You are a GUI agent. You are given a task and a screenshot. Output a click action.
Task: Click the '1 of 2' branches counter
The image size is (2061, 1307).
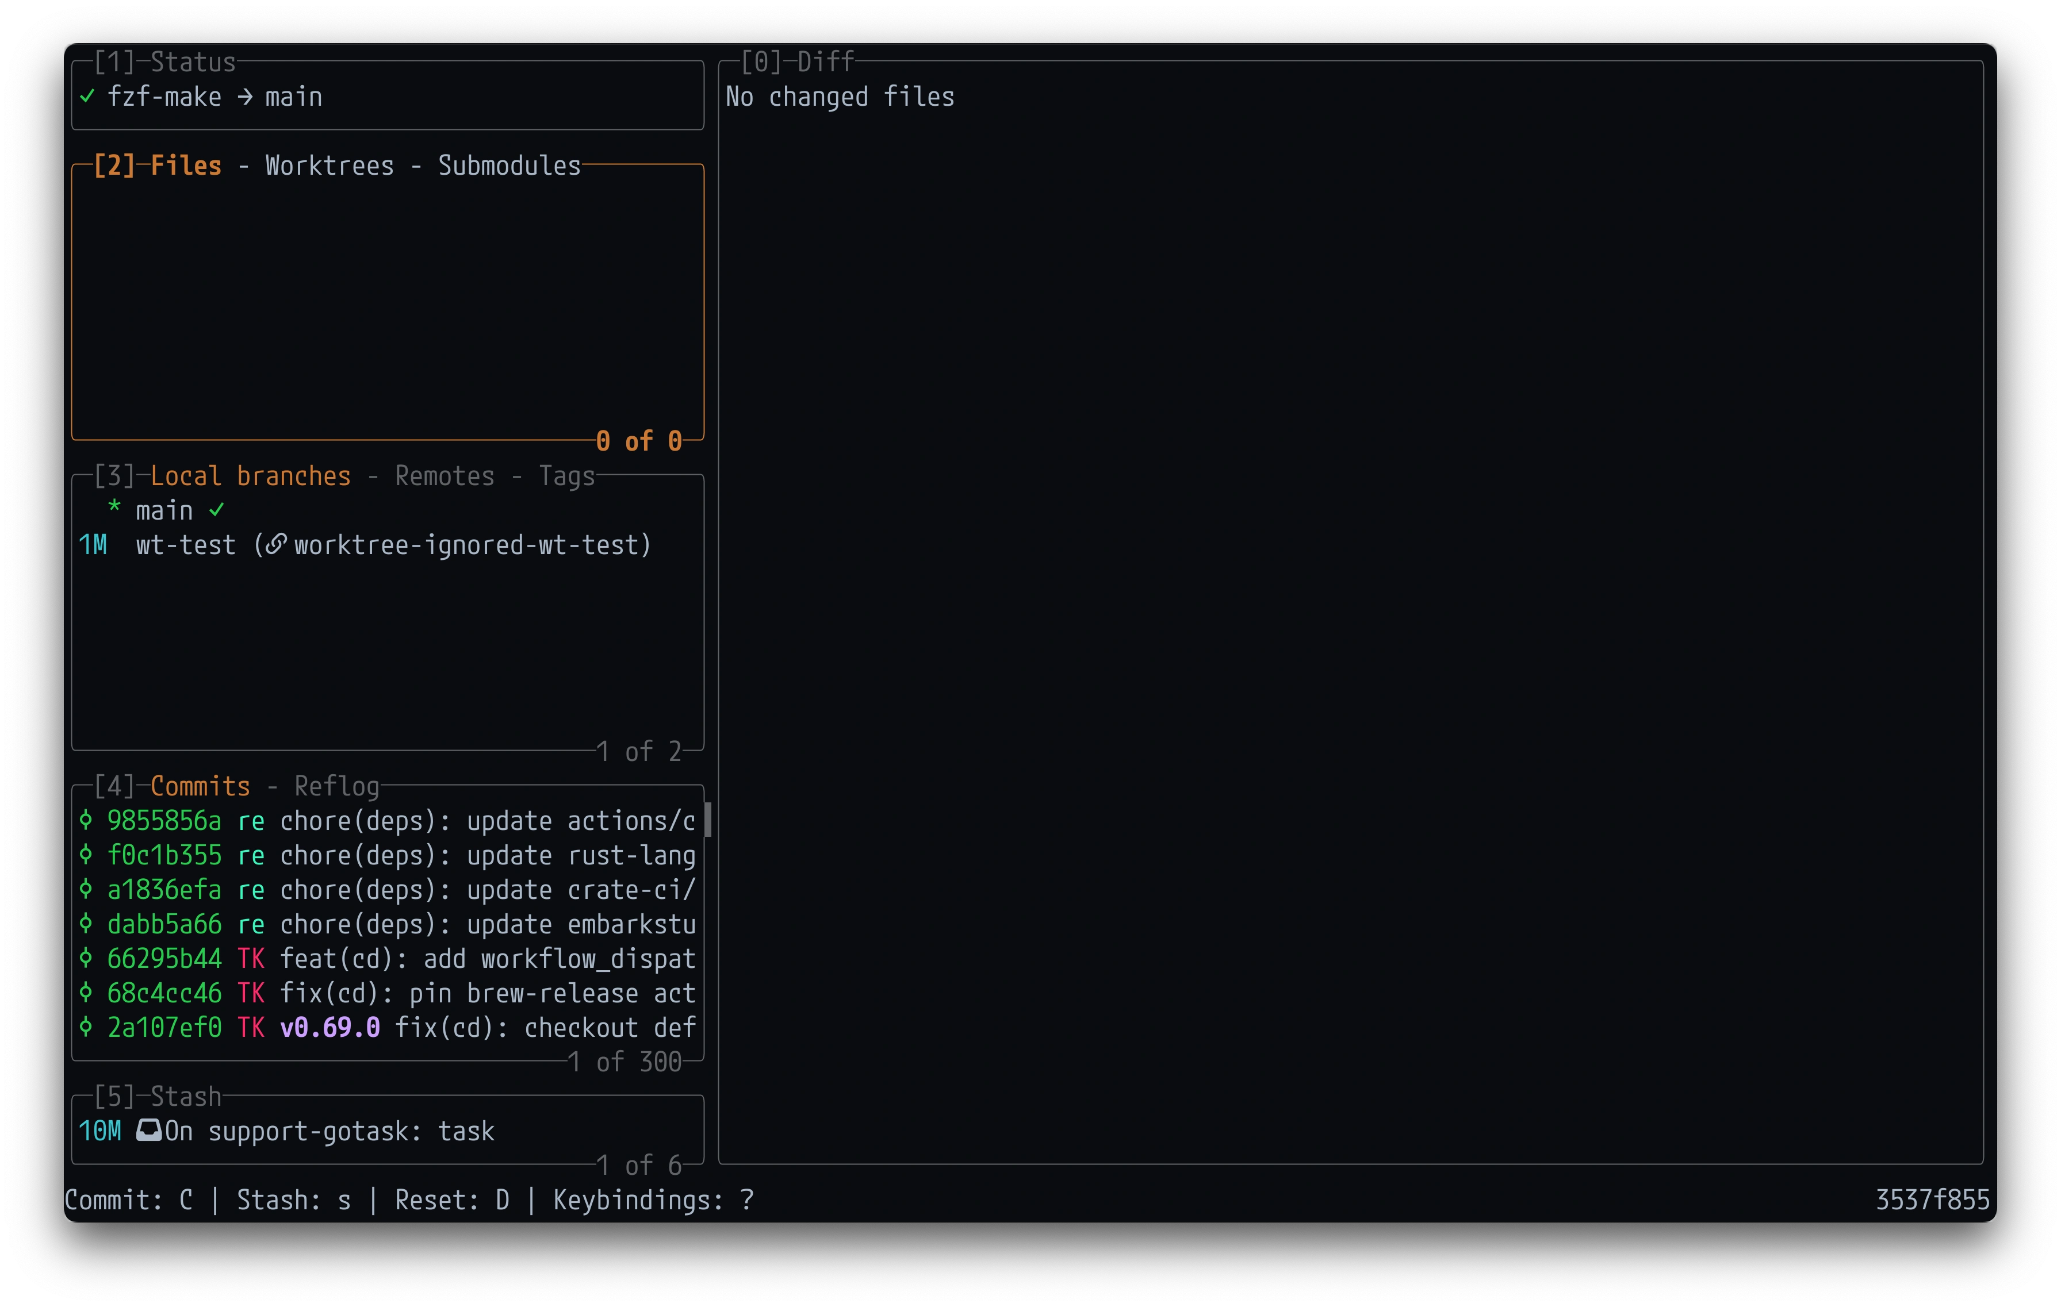coord(638,751)
